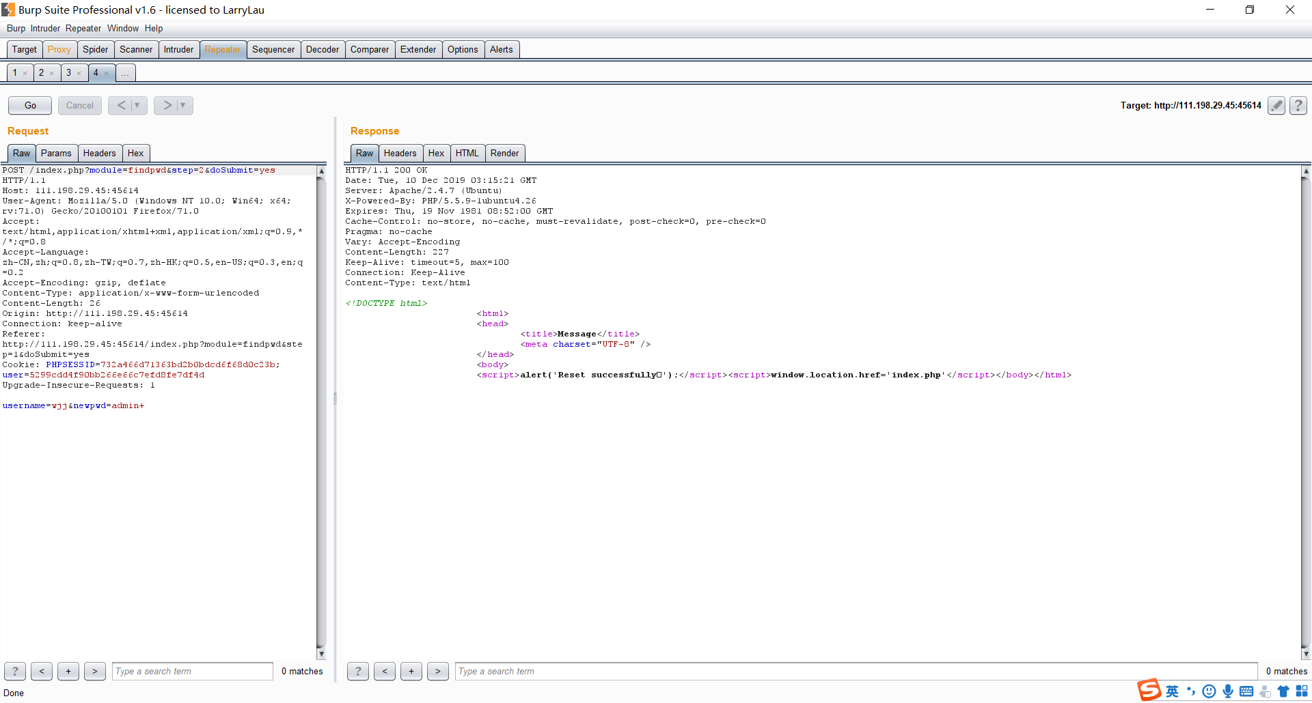Click the Sogou input microphone icon
Screen dimensions: 1312x703
tap(1228, 691)
